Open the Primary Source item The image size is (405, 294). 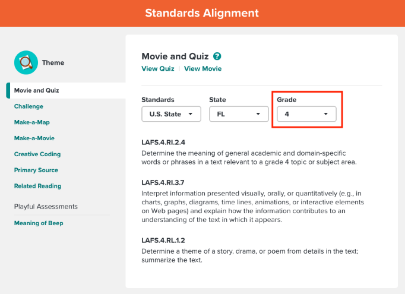point(36,170)
